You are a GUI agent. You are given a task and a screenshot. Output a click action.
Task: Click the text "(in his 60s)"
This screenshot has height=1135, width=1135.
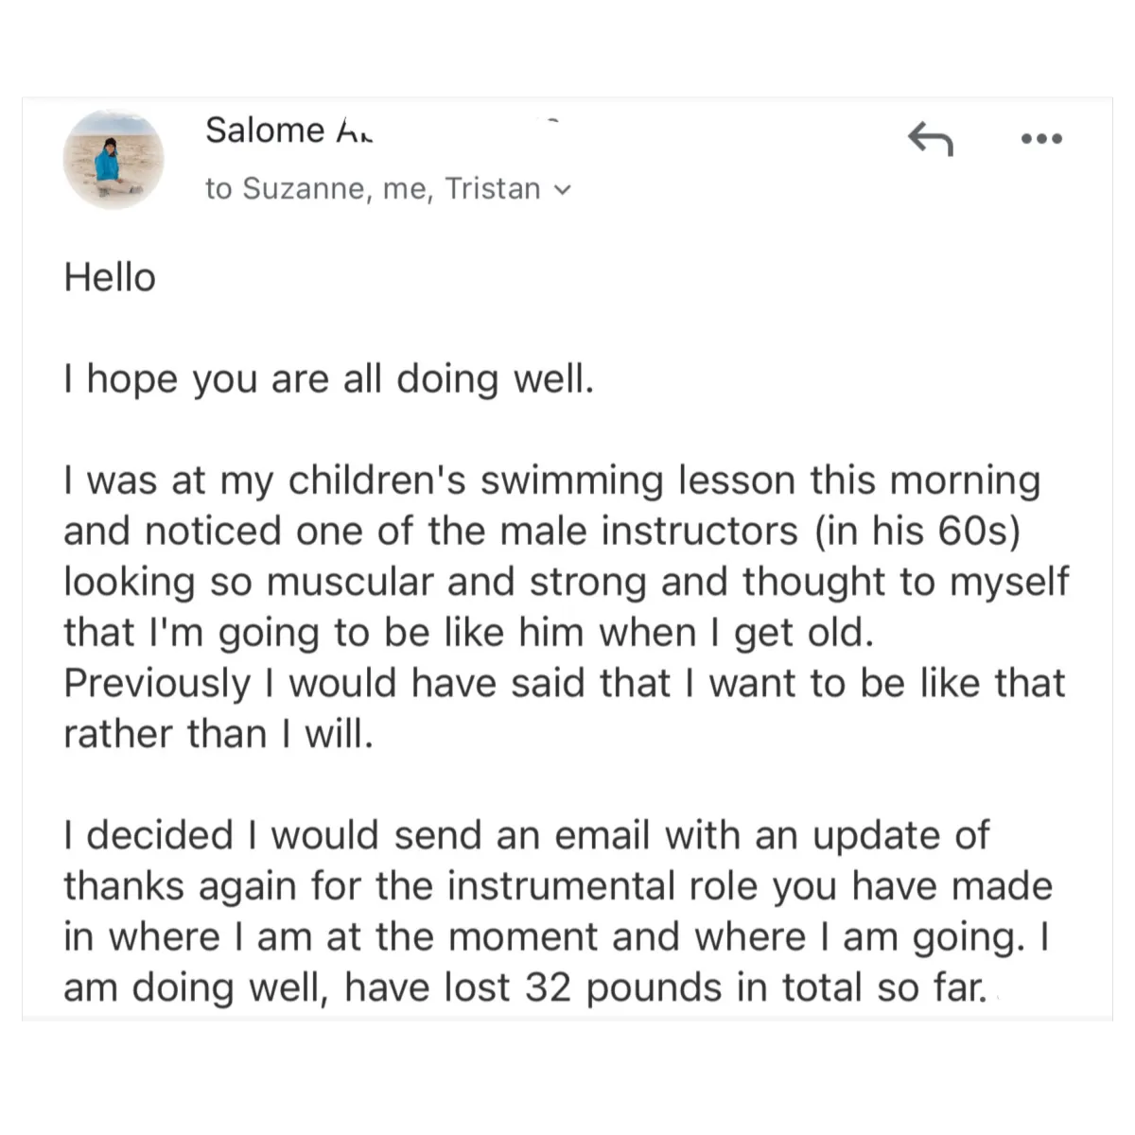pos(918,531)
